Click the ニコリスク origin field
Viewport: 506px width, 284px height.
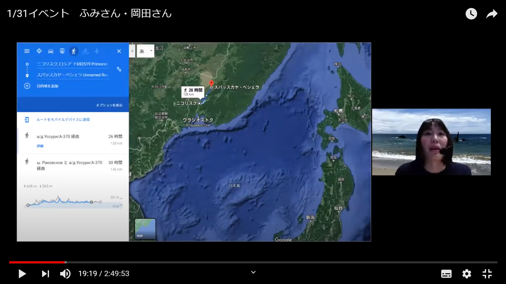point(72,64)
